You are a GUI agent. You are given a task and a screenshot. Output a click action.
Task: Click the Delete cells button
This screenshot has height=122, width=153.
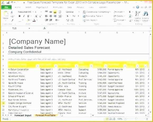click(x=119, y=16)
